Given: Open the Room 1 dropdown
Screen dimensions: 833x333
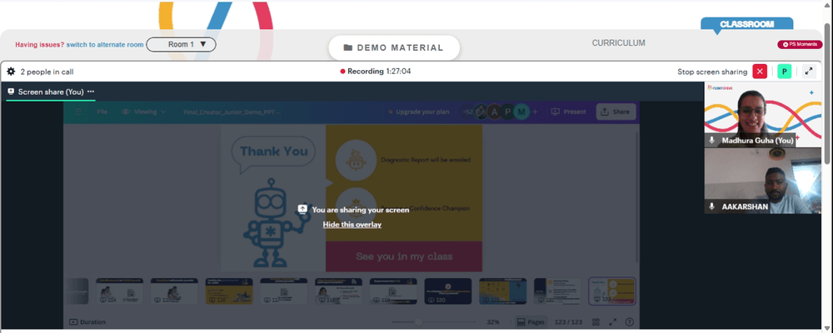Looking at the screenshot, I should point(181,45).
